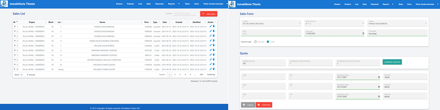Expand row details for sale ID 4

pos(15,41)
